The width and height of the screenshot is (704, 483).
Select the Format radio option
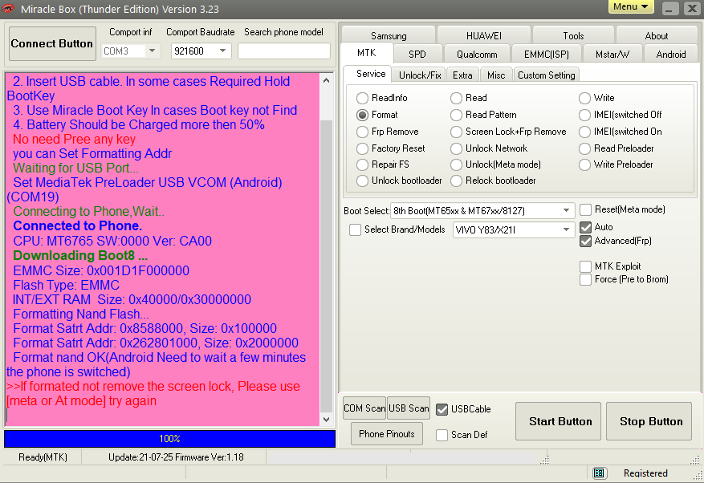362,115
